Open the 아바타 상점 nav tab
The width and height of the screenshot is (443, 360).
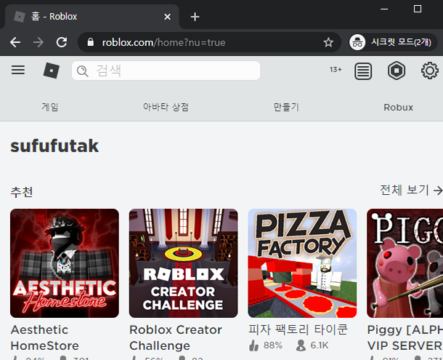tap(166, 107)
